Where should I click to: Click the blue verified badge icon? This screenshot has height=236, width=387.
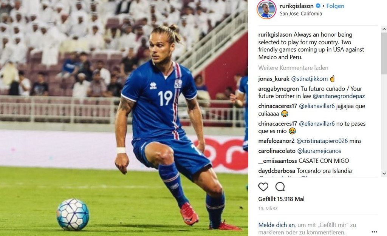pyautogui.click(x=318, y=6)
